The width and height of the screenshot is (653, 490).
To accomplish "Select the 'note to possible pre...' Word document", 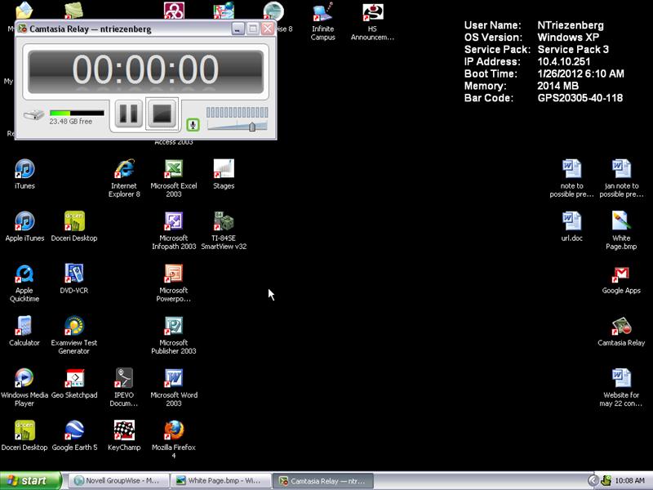I will click(571, 178).
